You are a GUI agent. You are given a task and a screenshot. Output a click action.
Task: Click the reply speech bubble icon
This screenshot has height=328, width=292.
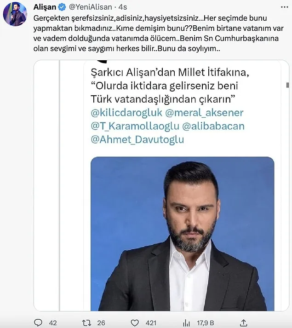pyautogui.click(x=39, y=322)
